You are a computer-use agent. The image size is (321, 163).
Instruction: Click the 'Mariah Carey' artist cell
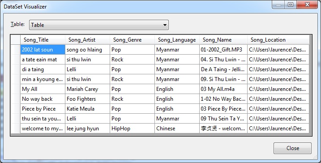(x=87, y=89)
